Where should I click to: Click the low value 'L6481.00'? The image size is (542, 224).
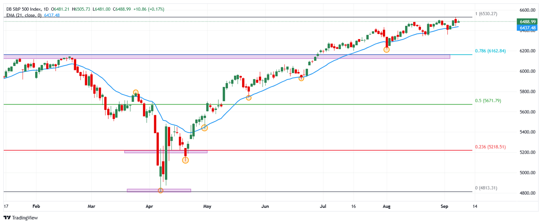pyautogui.click(x=101, y=9)
